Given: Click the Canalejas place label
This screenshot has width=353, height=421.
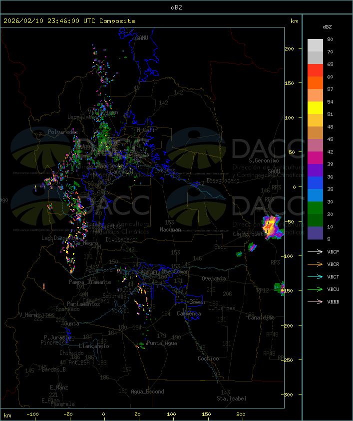Looking at the screenshot, I should click(261, 317).
